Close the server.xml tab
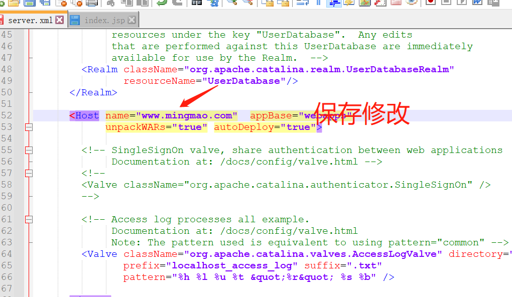Viewport: 512px width, 297px height. click(59, 20)
